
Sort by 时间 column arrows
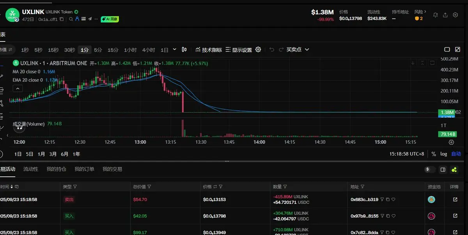point(12,187)
